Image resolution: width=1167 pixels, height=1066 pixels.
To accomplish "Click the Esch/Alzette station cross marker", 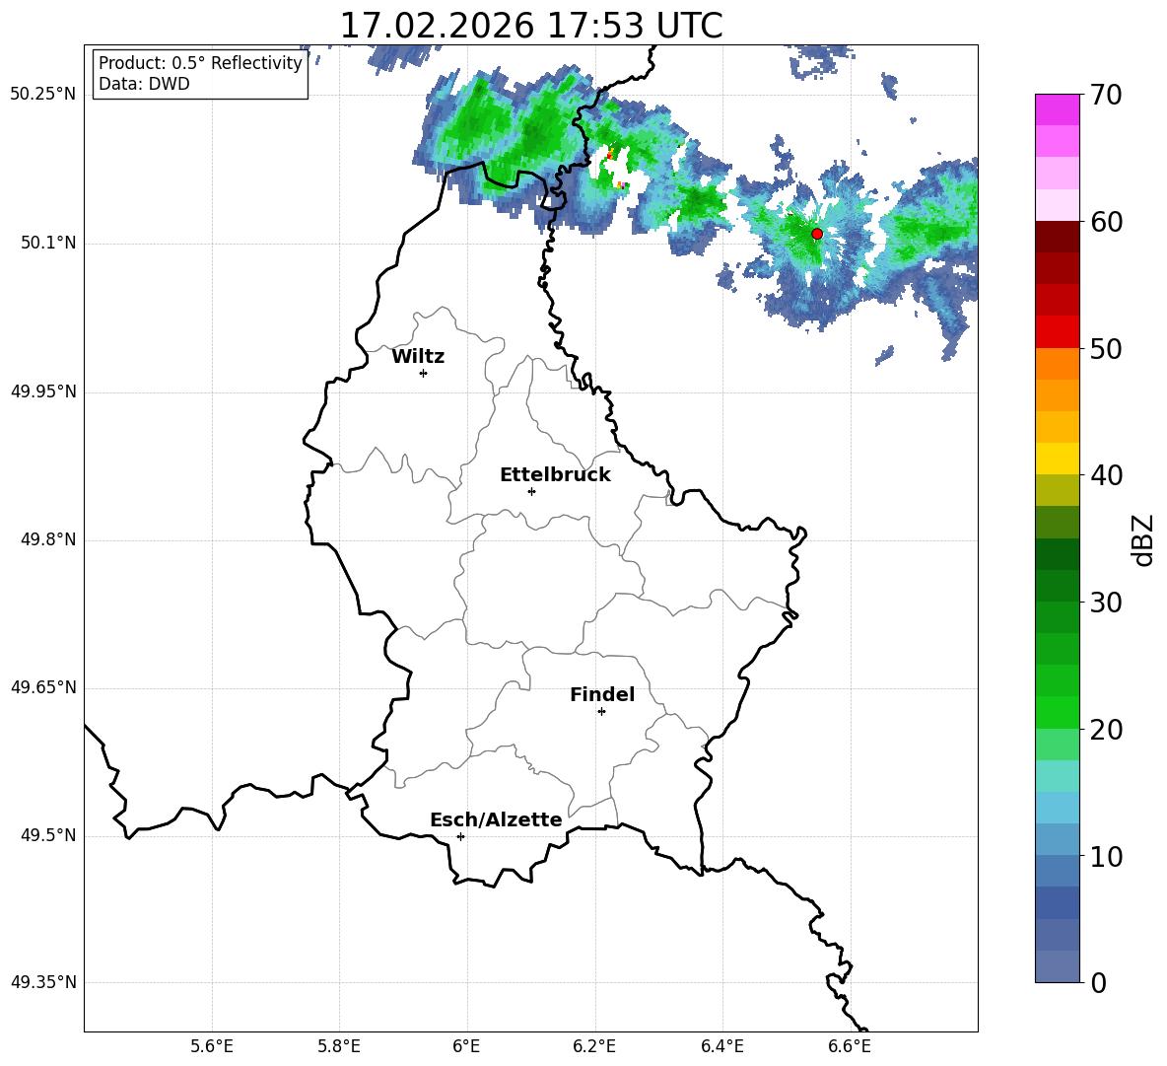I will [460, 836].
